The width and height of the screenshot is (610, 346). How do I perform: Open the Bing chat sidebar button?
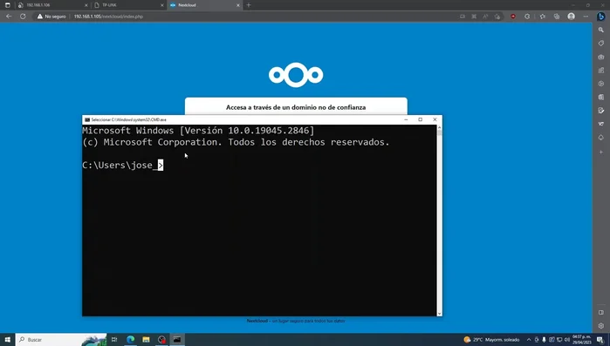(x=601, y=17)
